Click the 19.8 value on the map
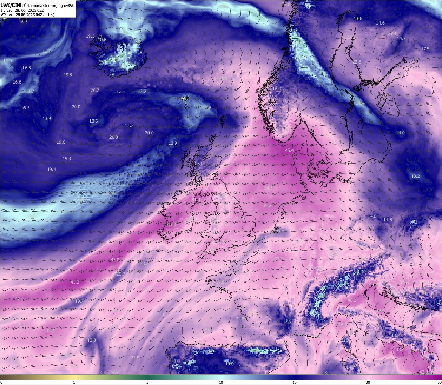The height and width of the screenshot is (385, 442). (68, 75)
